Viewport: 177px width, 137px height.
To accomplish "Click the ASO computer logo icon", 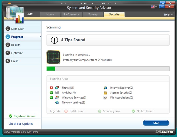I will [15, 14].
